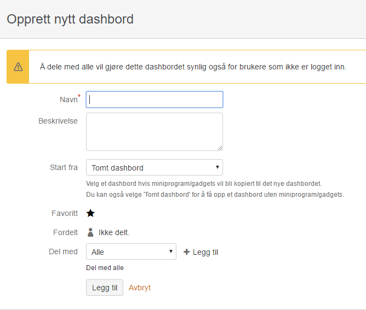Click the Favoritt label
This screenshot has width=366, height=310.
point(64,213)
